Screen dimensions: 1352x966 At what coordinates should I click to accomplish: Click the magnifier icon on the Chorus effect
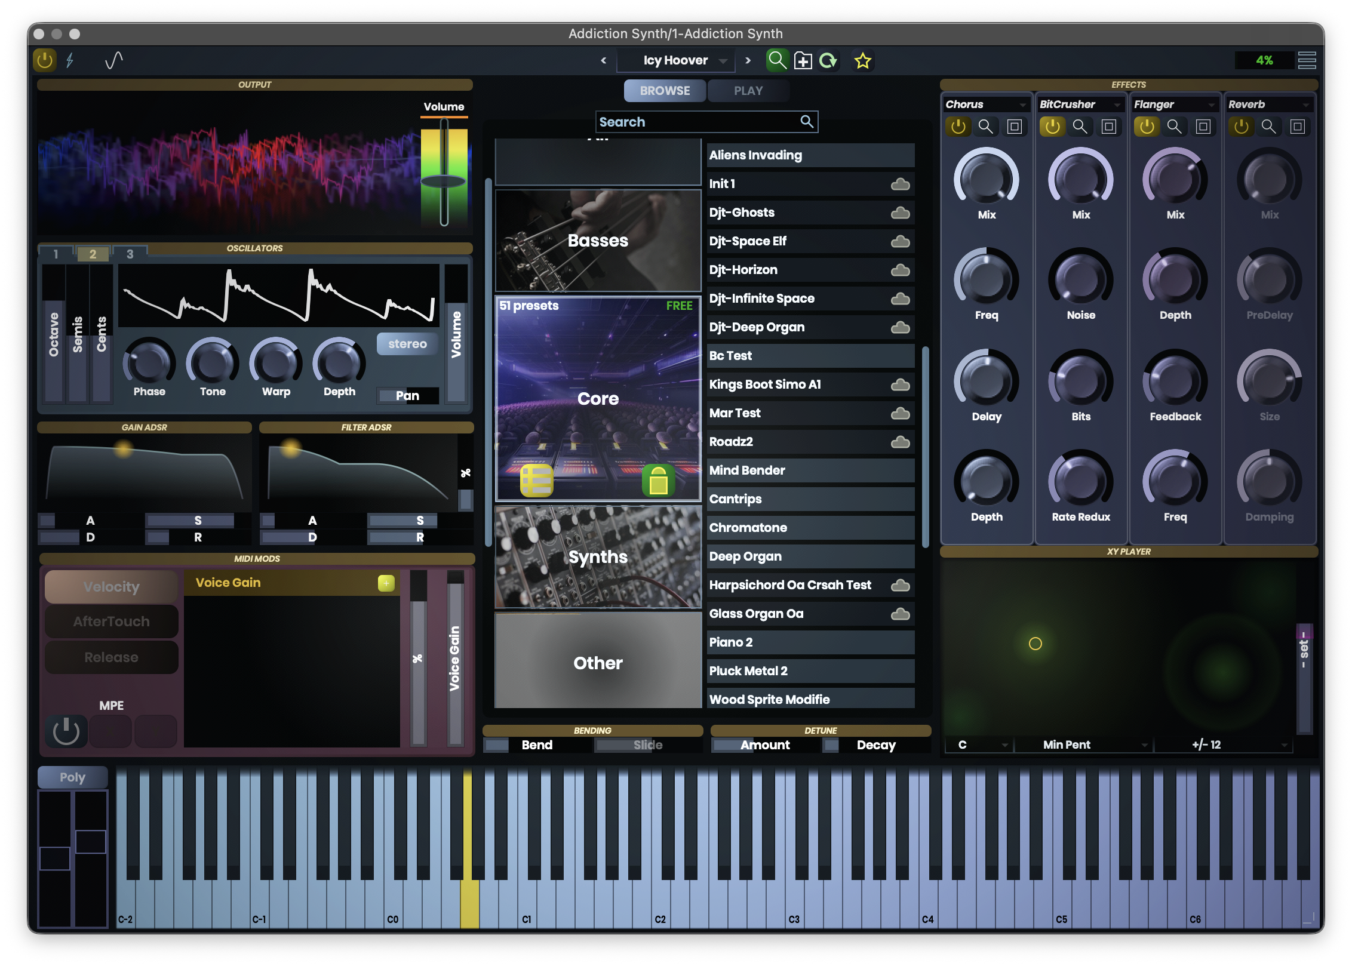click(987, 127)
